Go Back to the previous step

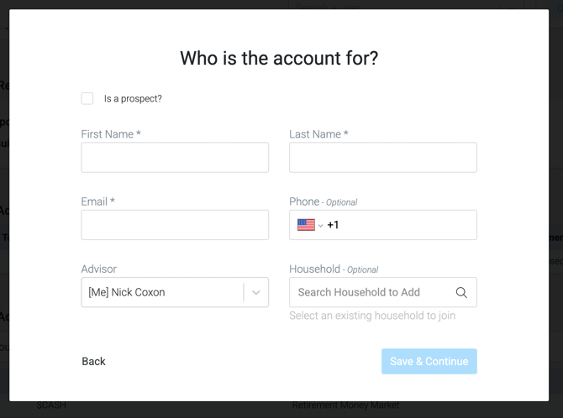click(94, 361)
